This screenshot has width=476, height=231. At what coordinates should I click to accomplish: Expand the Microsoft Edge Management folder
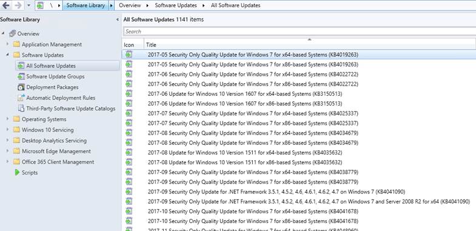point(8,151)
